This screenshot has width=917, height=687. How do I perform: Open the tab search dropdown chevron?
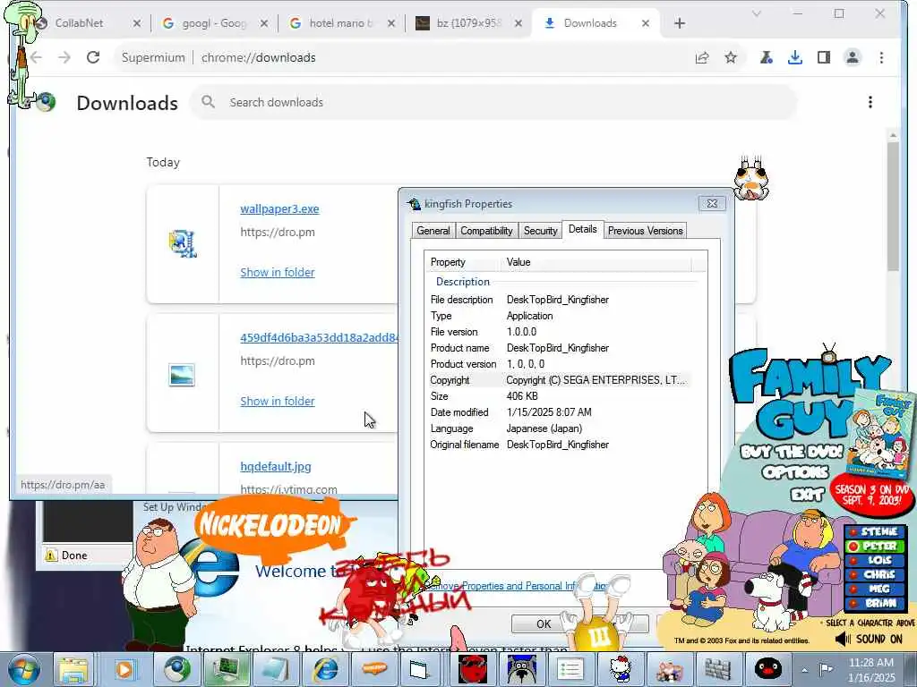pyautogui.click(x=756, y=13)
